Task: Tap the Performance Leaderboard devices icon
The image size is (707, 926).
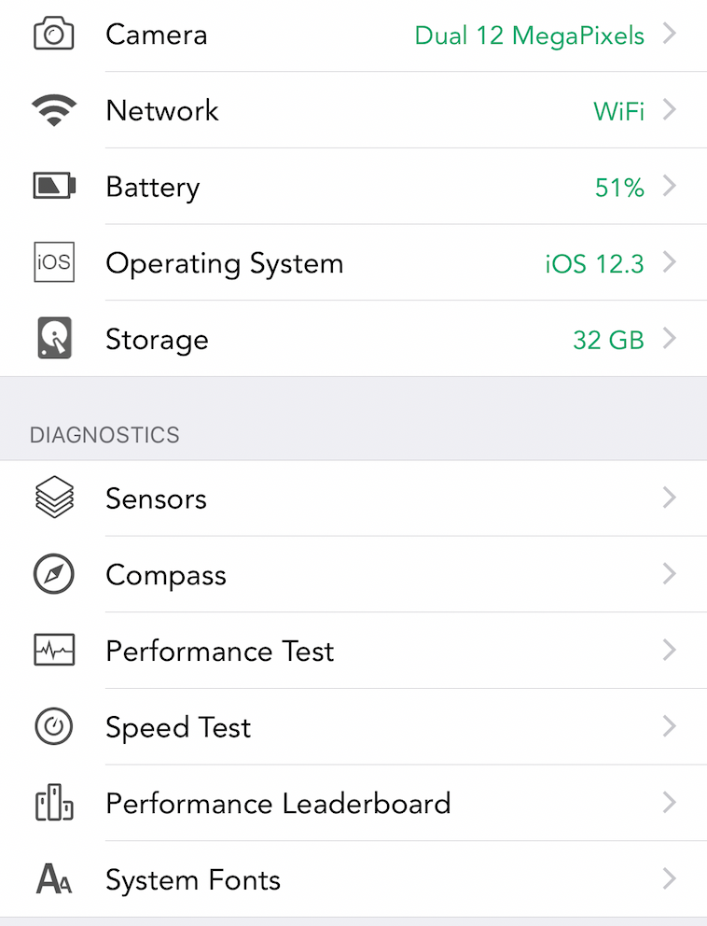Action: pyautogui.click(x=54, y=804)
